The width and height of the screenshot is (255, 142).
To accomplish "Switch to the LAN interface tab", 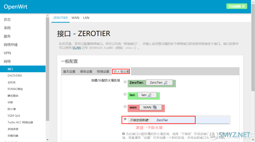I will coord(86,18).
